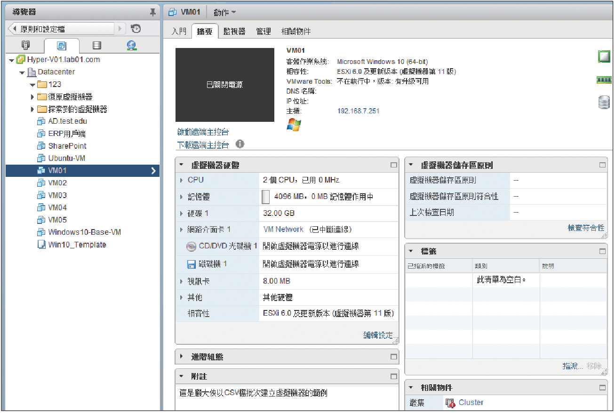Viewport: 615px width, 413px height.
Task: Click the 類別 column header in tags
Action: pos(506,266)
